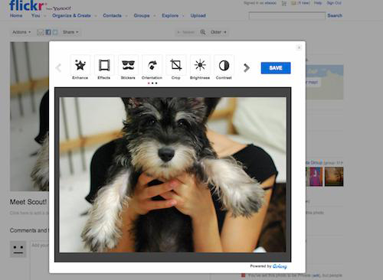383x280 pixels.
Task: Open the Contrast tool
Action: (224, 67)
